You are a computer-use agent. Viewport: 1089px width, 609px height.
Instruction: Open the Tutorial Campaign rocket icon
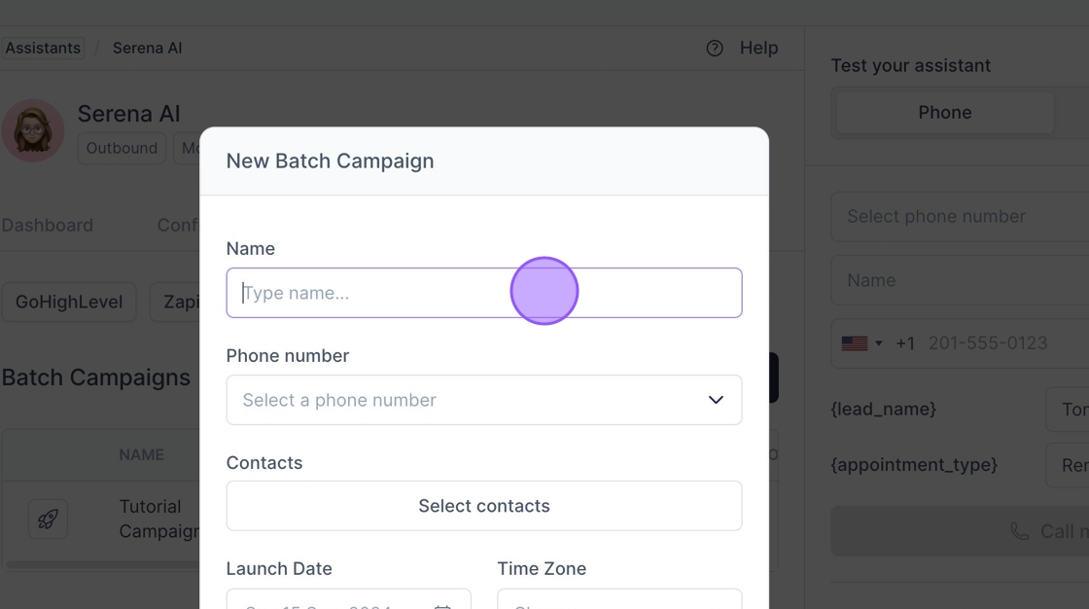point(48,519)
